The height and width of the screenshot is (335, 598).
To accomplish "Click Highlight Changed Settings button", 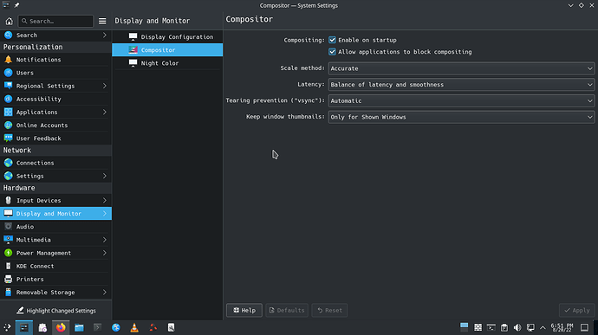I will coord(55,311).
